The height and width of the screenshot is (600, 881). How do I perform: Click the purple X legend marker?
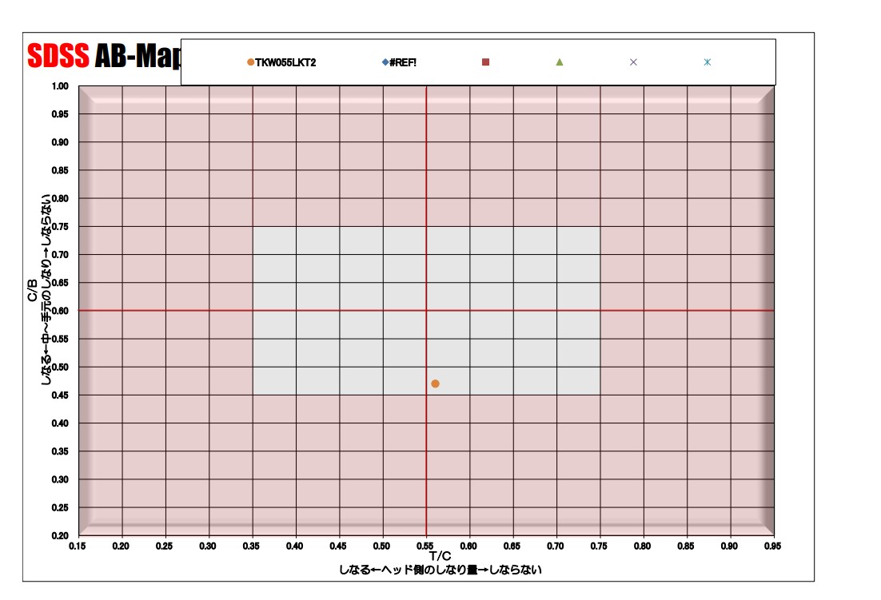(633, 62)
